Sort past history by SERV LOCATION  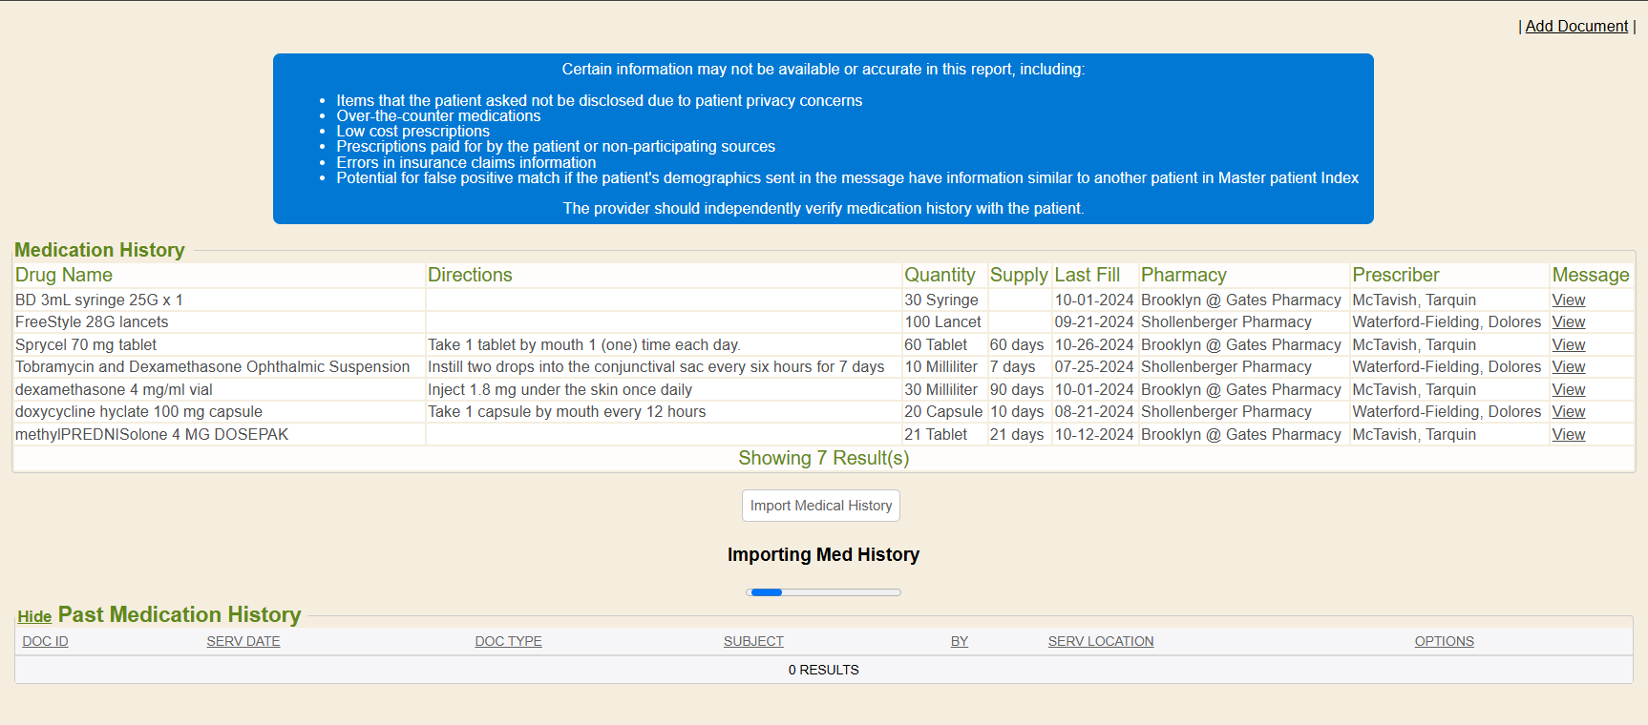(x=1100, y=641)
